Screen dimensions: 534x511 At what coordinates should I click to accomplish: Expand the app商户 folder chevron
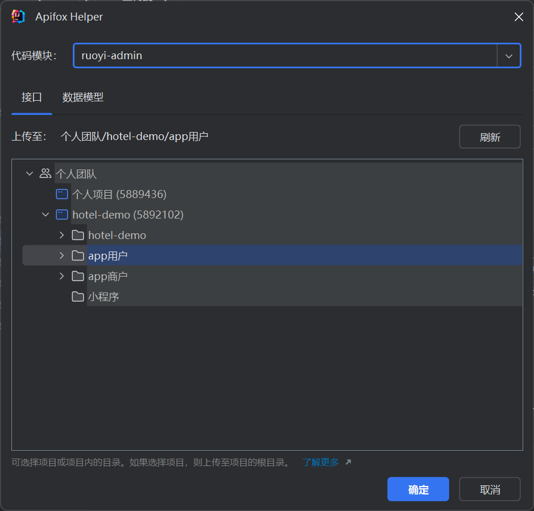pyautogui.click(x=62, y=276)
